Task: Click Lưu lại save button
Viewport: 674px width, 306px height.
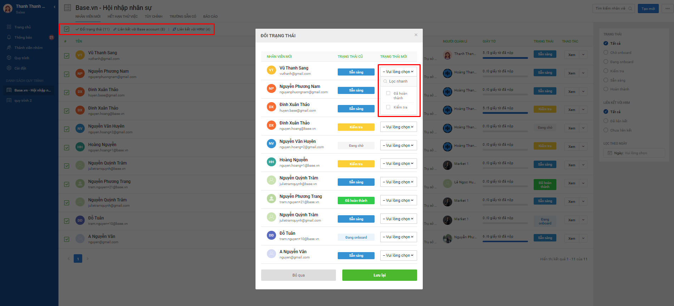Action: pos(380,275)
